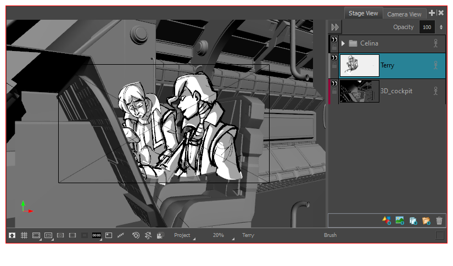Click the Opacity stepper arrows
Image resolution: width=453 pixels, height=266 pixels.
click(x=441, y=27)
